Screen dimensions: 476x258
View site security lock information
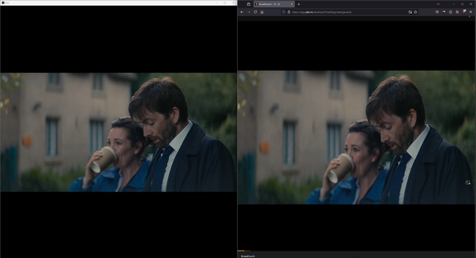[x=289, y=12]
